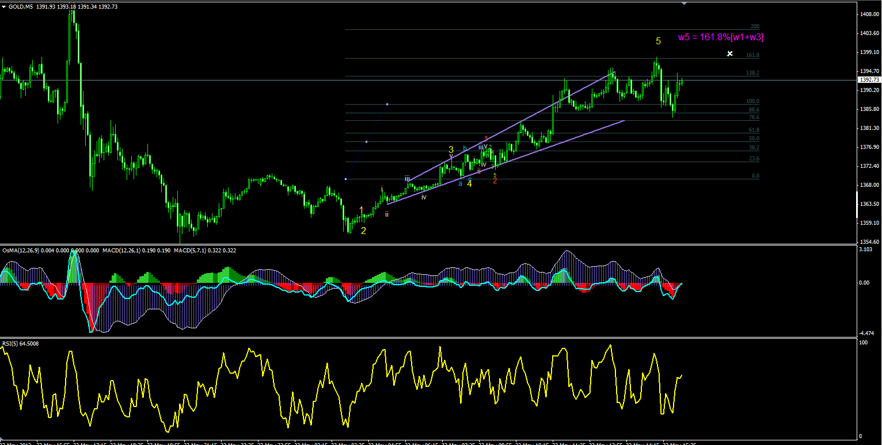
Task: Select the red wave label 2
Action: click(495, 181)
